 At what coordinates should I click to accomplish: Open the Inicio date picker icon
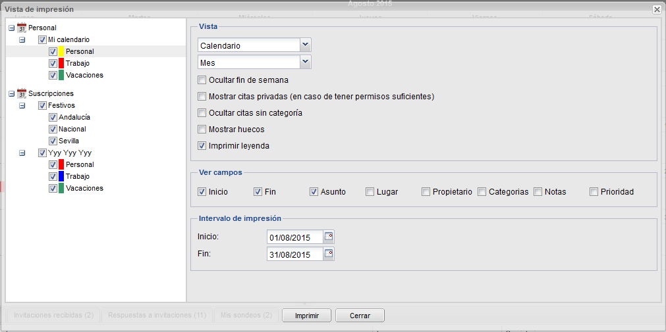click(329, 237)
